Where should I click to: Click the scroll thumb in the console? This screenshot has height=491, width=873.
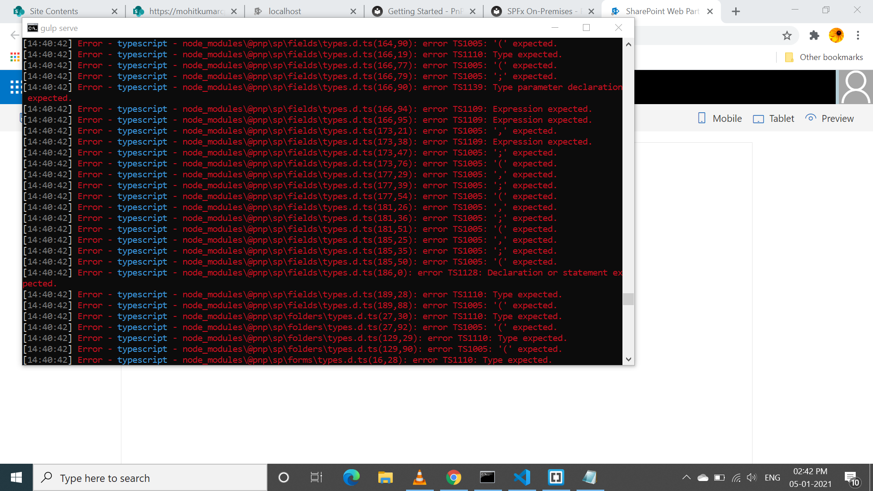(x=628, y=299)
